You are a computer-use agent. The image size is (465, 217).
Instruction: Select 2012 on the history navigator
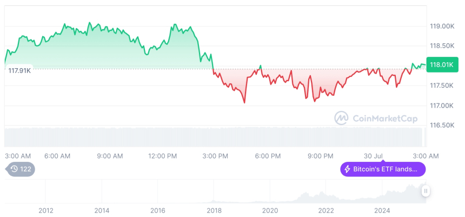tap(45, 210)
